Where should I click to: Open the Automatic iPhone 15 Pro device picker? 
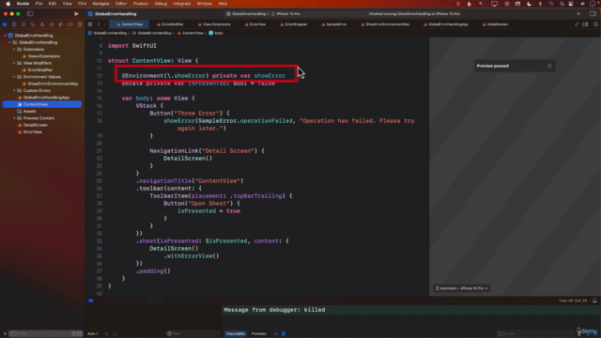pos(461,288)
